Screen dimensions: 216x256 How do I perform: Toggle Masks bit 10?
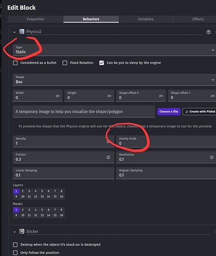click(x=23, y=215)
